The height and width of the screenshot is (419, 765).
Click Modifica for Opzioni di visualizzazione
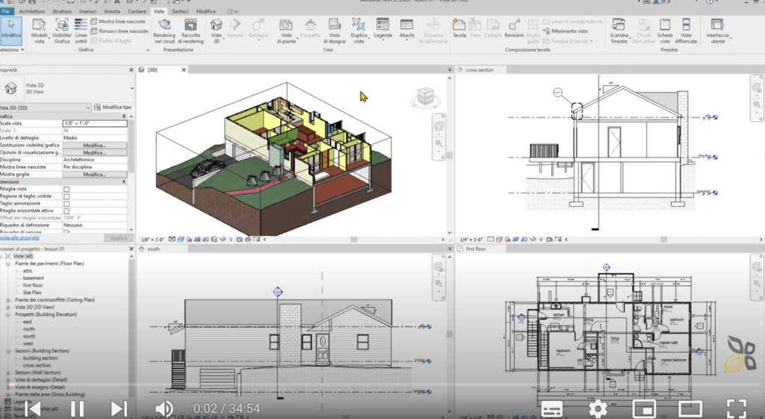pyautogui.click(x=95, y=152)
